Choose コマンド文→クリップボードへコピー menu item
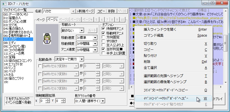230x112 pixels. [x=173, y=90]
